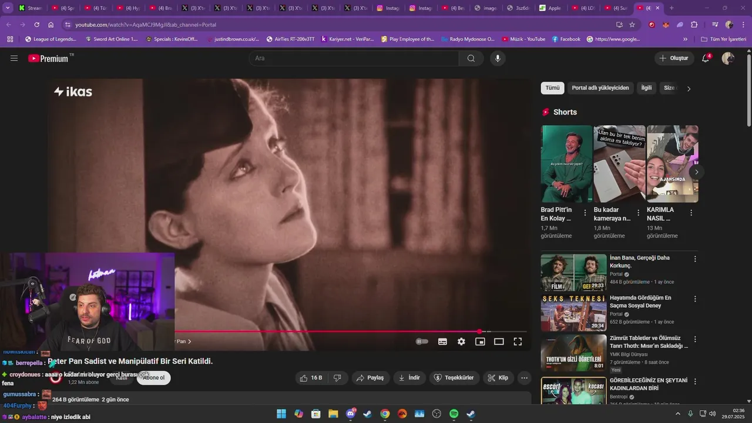Open the MetaMask fox extension

coord(666,25)
